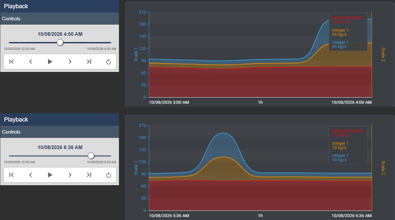
Task: Step forward in top Playback panel
Action: point(70,61)
